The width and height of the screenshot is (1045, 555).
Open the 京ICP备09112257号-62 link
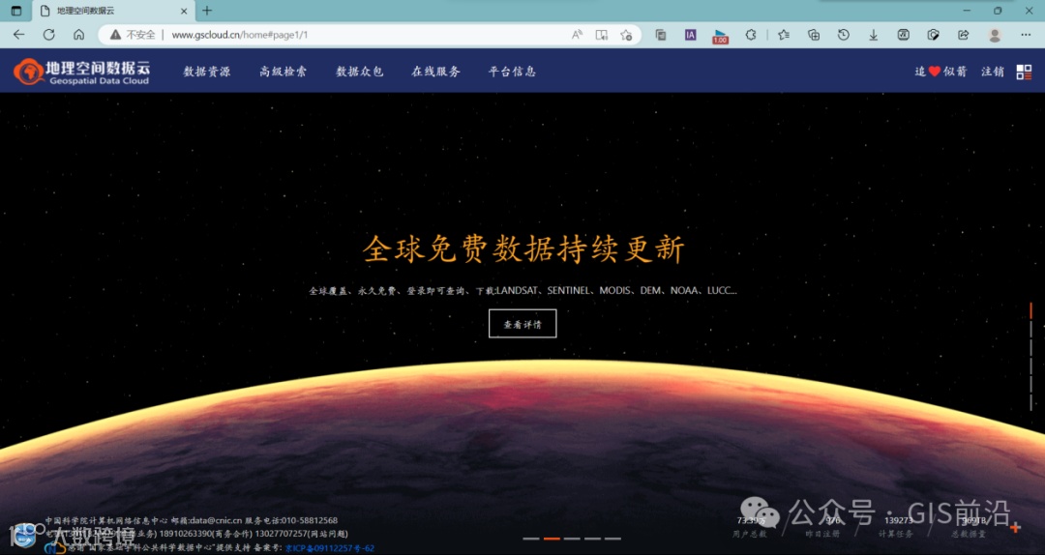330,548
